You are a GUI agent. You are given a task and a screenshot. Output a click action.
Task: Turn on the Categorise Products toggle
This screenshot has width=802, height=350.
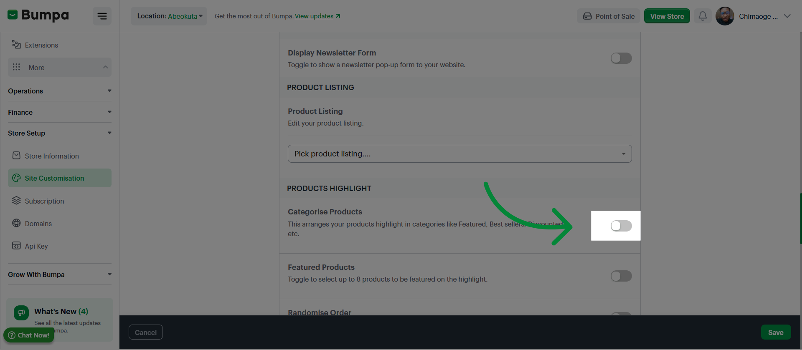(621, 226)
